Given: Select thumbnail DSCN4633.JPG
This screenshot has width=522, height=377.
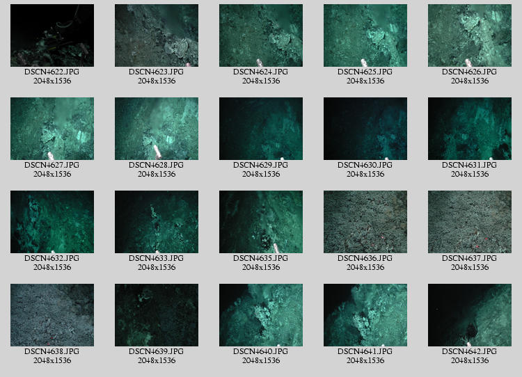Looking at the screenshot, I should [157, 222].
